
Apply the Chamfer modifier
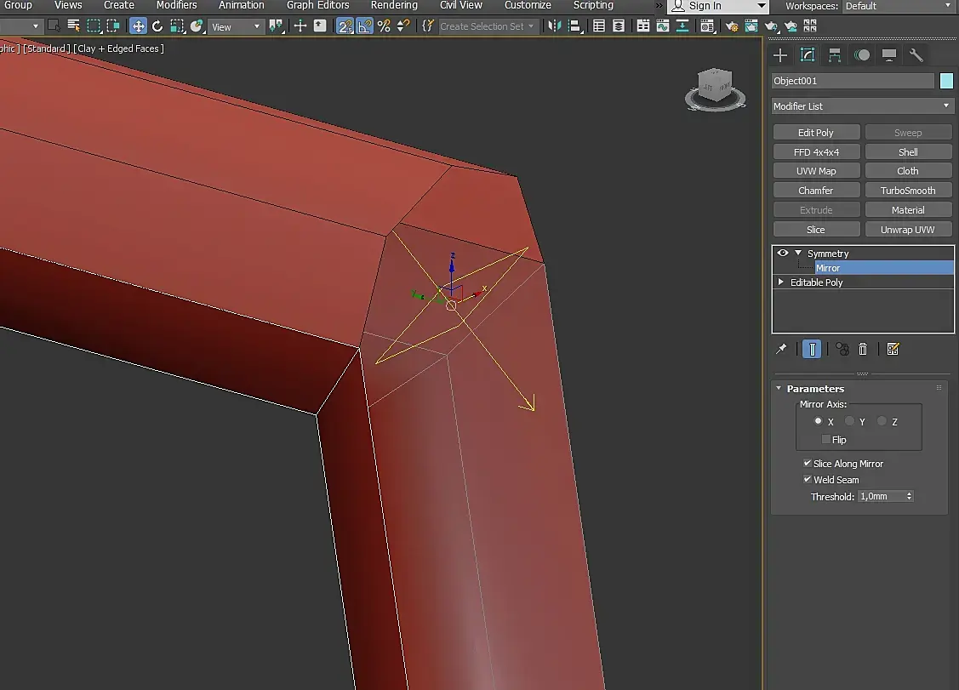point(816,191)
